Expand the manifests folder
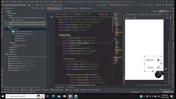176x99 pixels. point(7,13)
